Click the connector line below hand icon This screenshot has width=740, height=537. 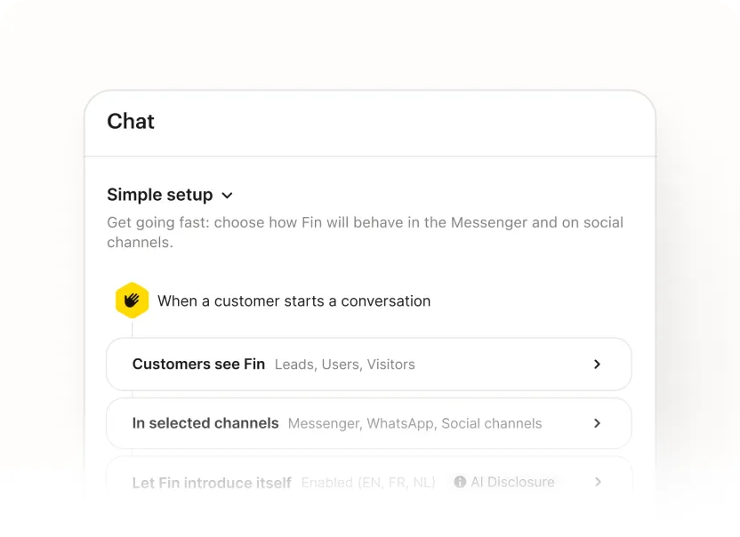tap(133, 328)
